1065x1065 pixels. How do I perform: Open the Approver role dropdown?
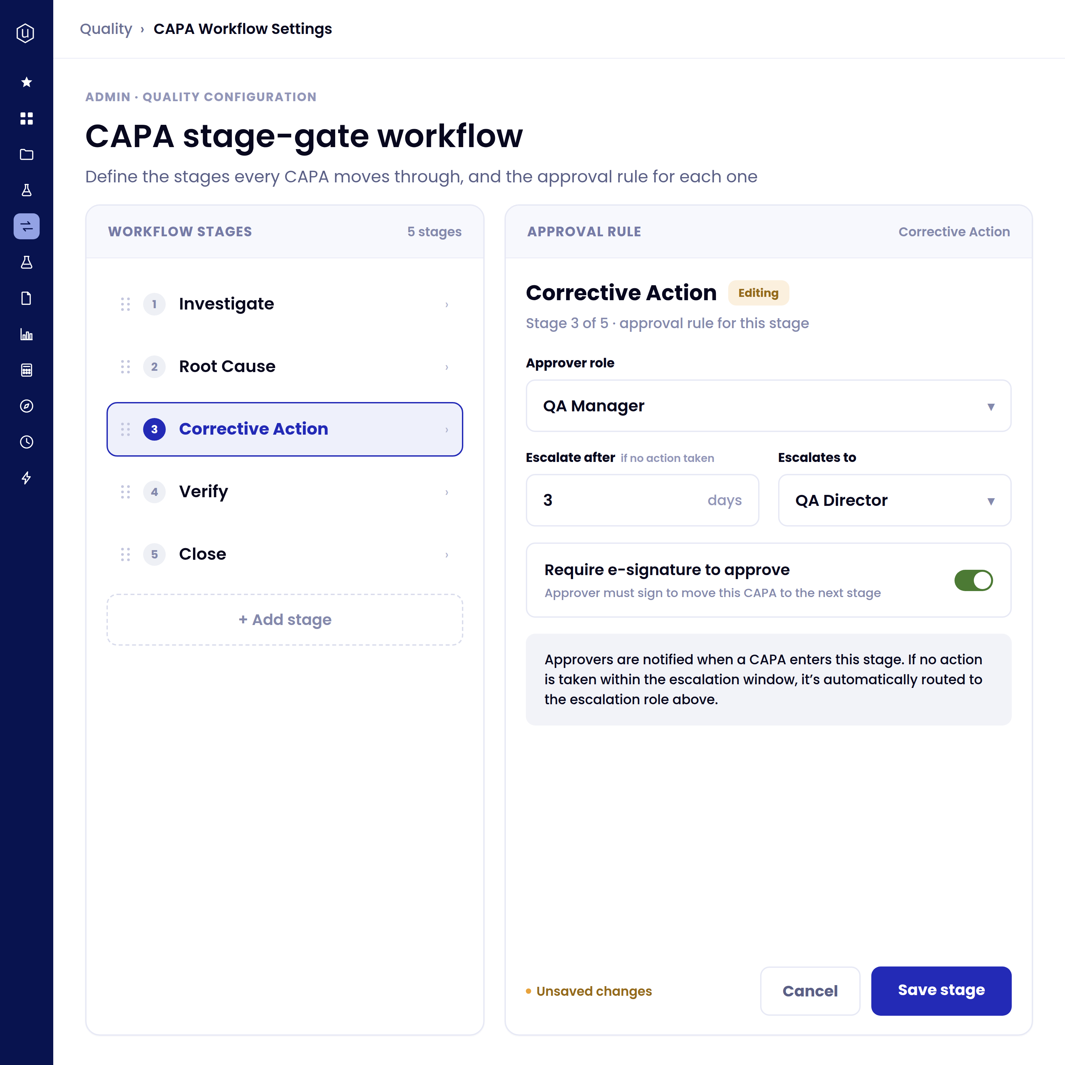point(768,406)
